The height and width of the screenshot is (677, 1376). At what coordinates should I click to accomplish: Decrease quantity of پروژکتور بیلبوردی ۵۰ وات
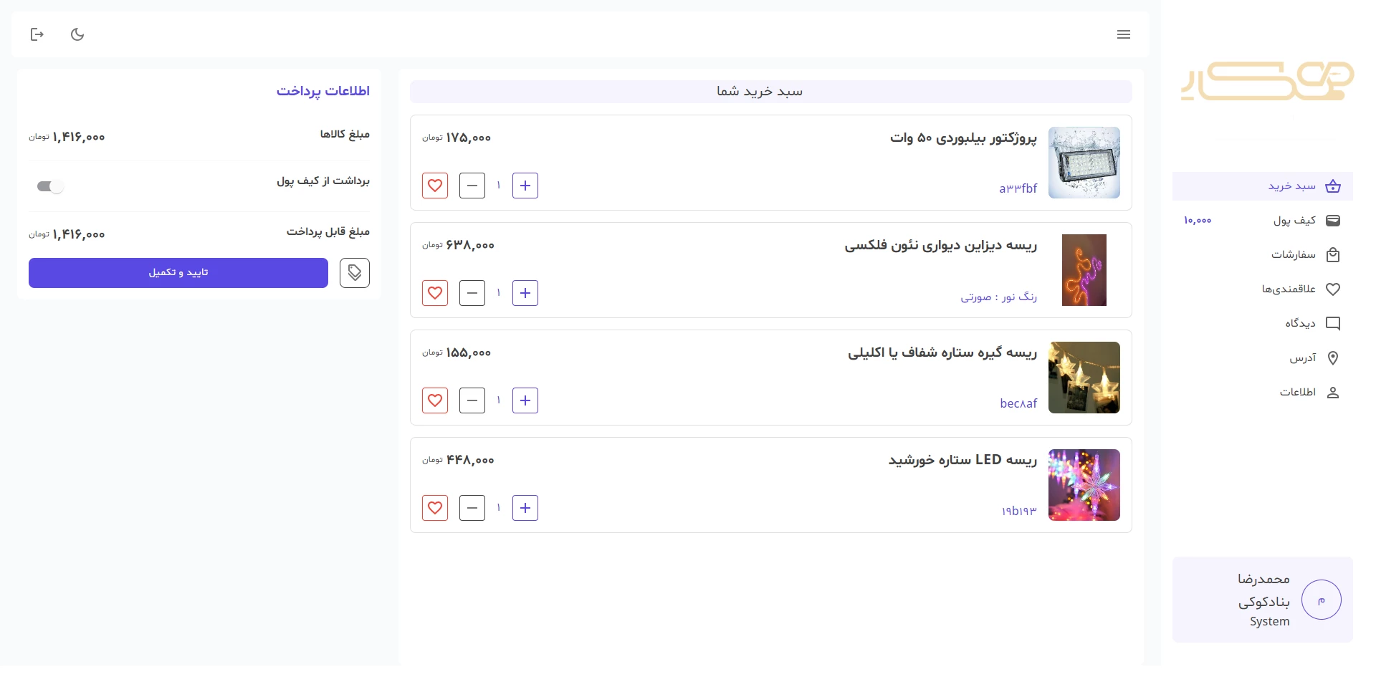(x=472, y=186)
